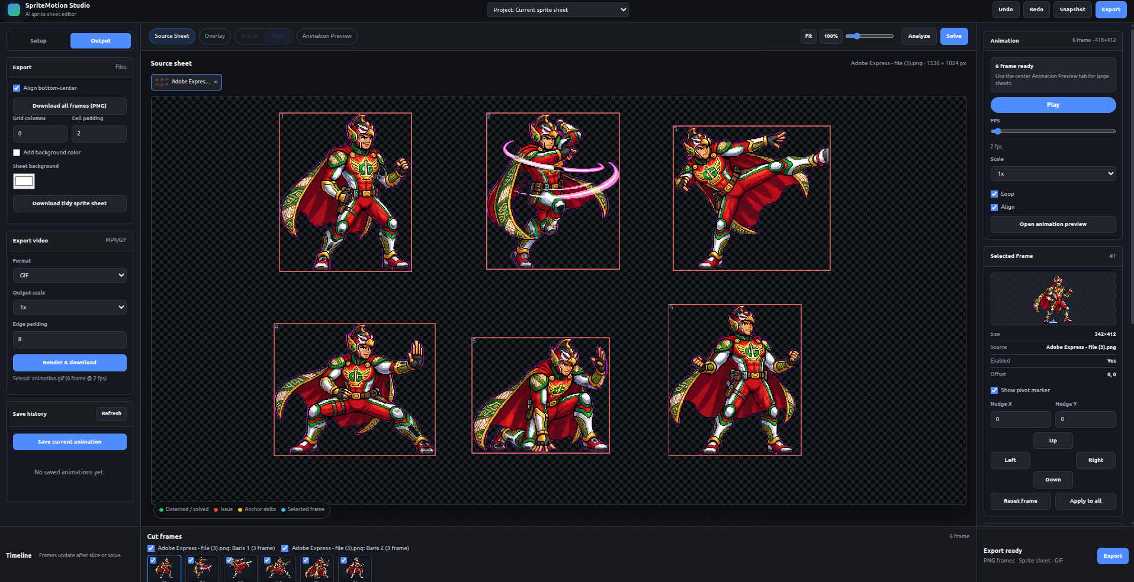1134x582 pixels.
Task: Click the Fit zoom button
Action: click(808, 36)
